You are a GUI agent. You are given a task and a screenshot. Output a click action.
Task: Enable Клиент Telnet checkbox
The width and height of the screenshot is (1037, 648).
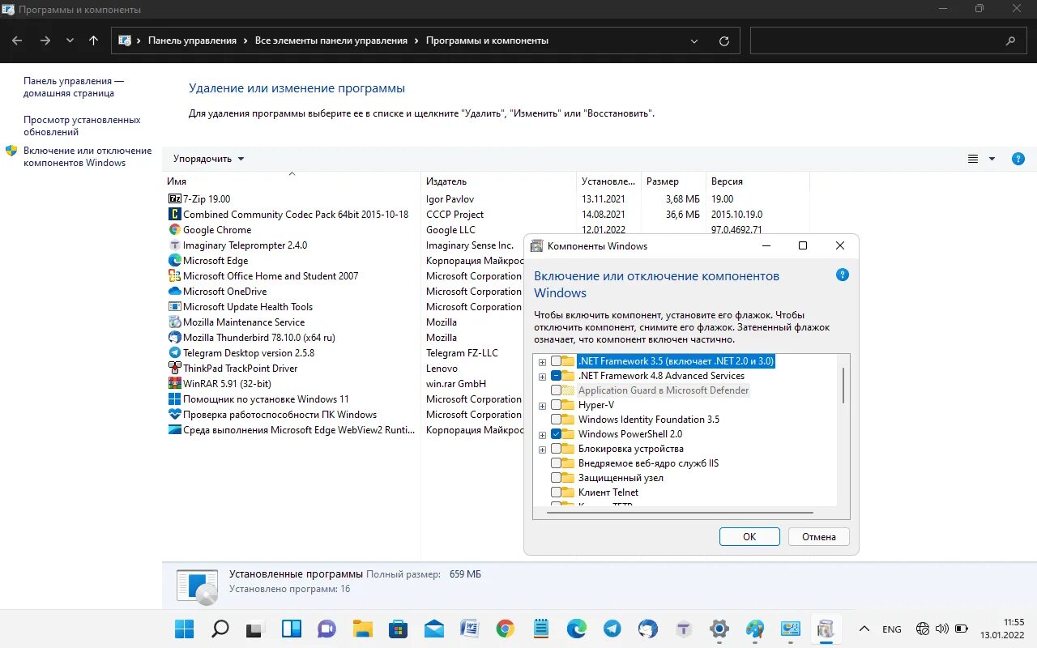point(556,492)
